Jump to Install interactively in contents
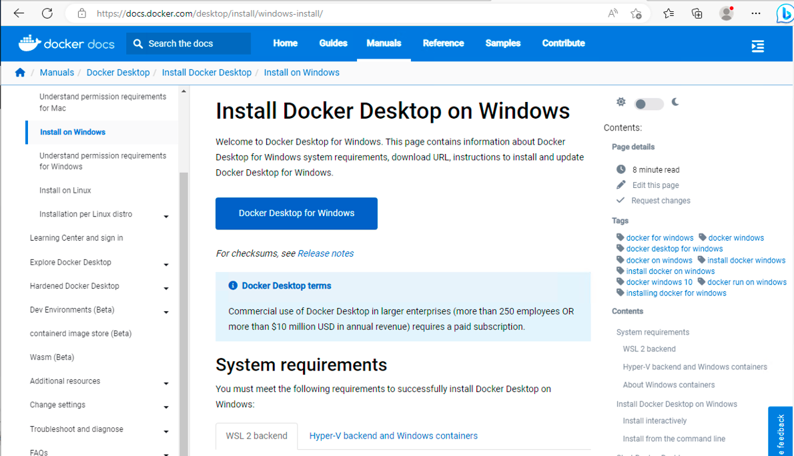The width and height of the screenshot is (794, 456). [655, 421]
